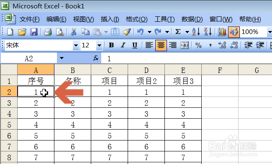Sort ascending A to Z

click(x=196, y=32)
